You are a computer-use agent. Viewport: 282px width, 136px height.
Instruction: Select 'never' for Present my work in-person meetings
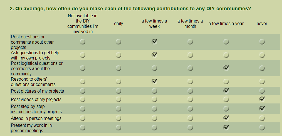262,128
